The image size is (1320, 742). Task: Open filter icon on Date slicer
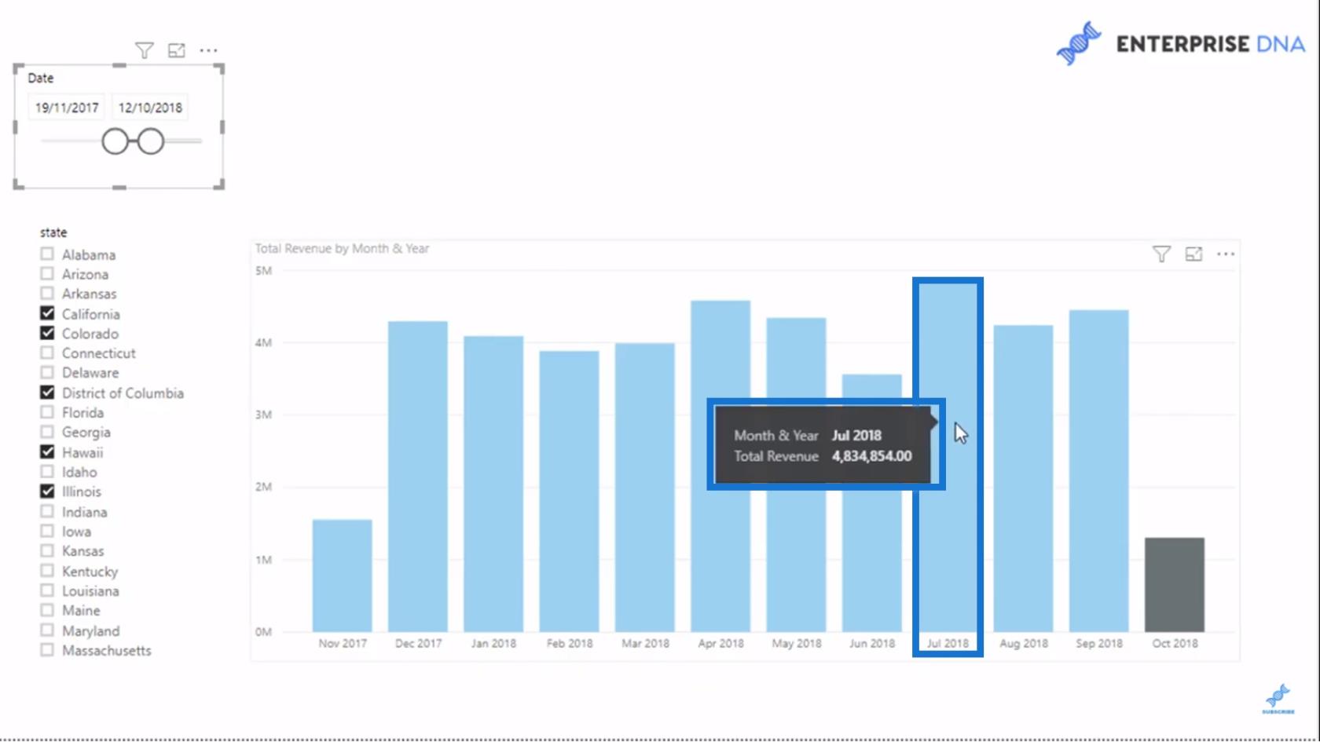[144, 51]
